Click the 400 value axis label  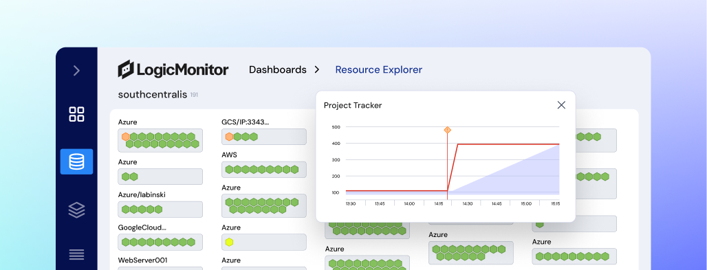tap(336, 144)
